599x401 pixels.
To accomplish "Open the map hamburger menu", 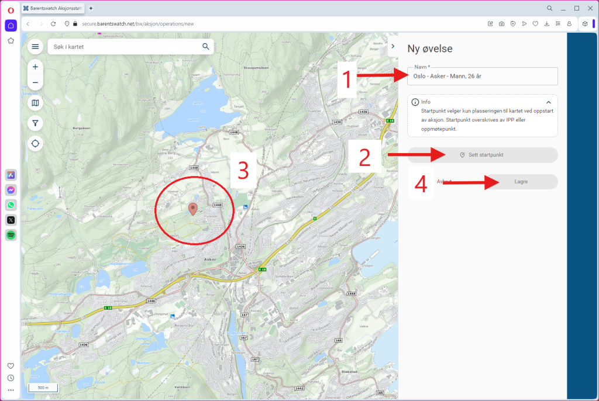I will click(x=35, y=47).
